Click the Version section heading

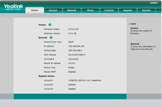[42, 25]
